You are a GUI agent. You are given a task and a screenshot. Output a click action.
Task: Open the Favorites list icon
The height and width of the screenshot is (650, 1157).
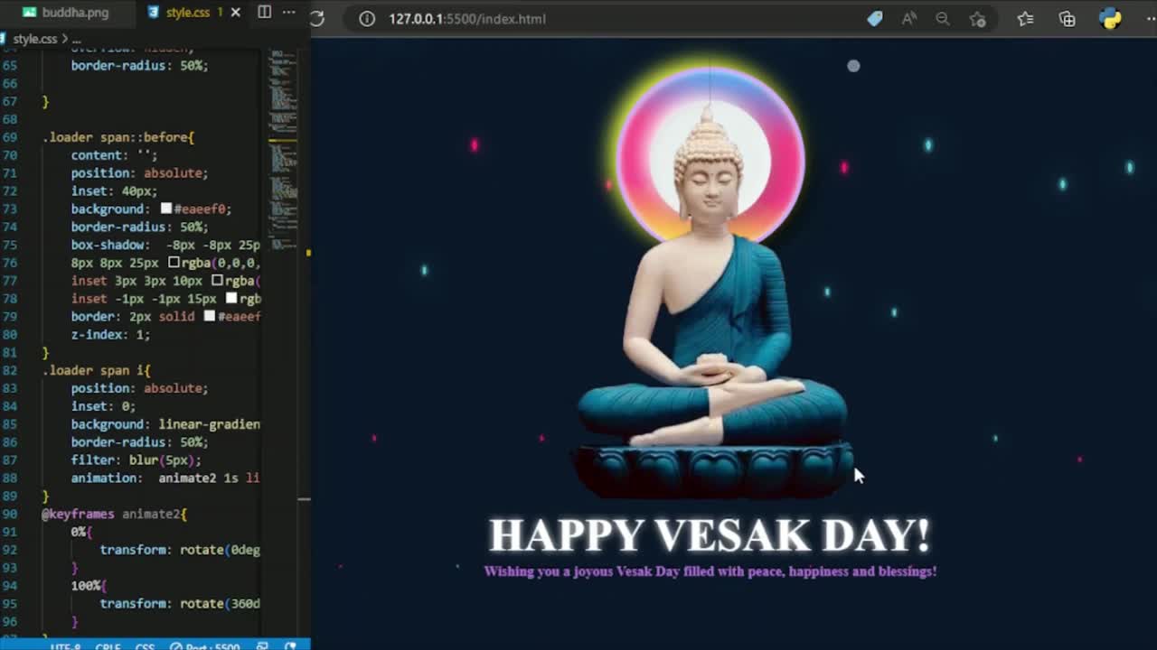point(1025,18)
